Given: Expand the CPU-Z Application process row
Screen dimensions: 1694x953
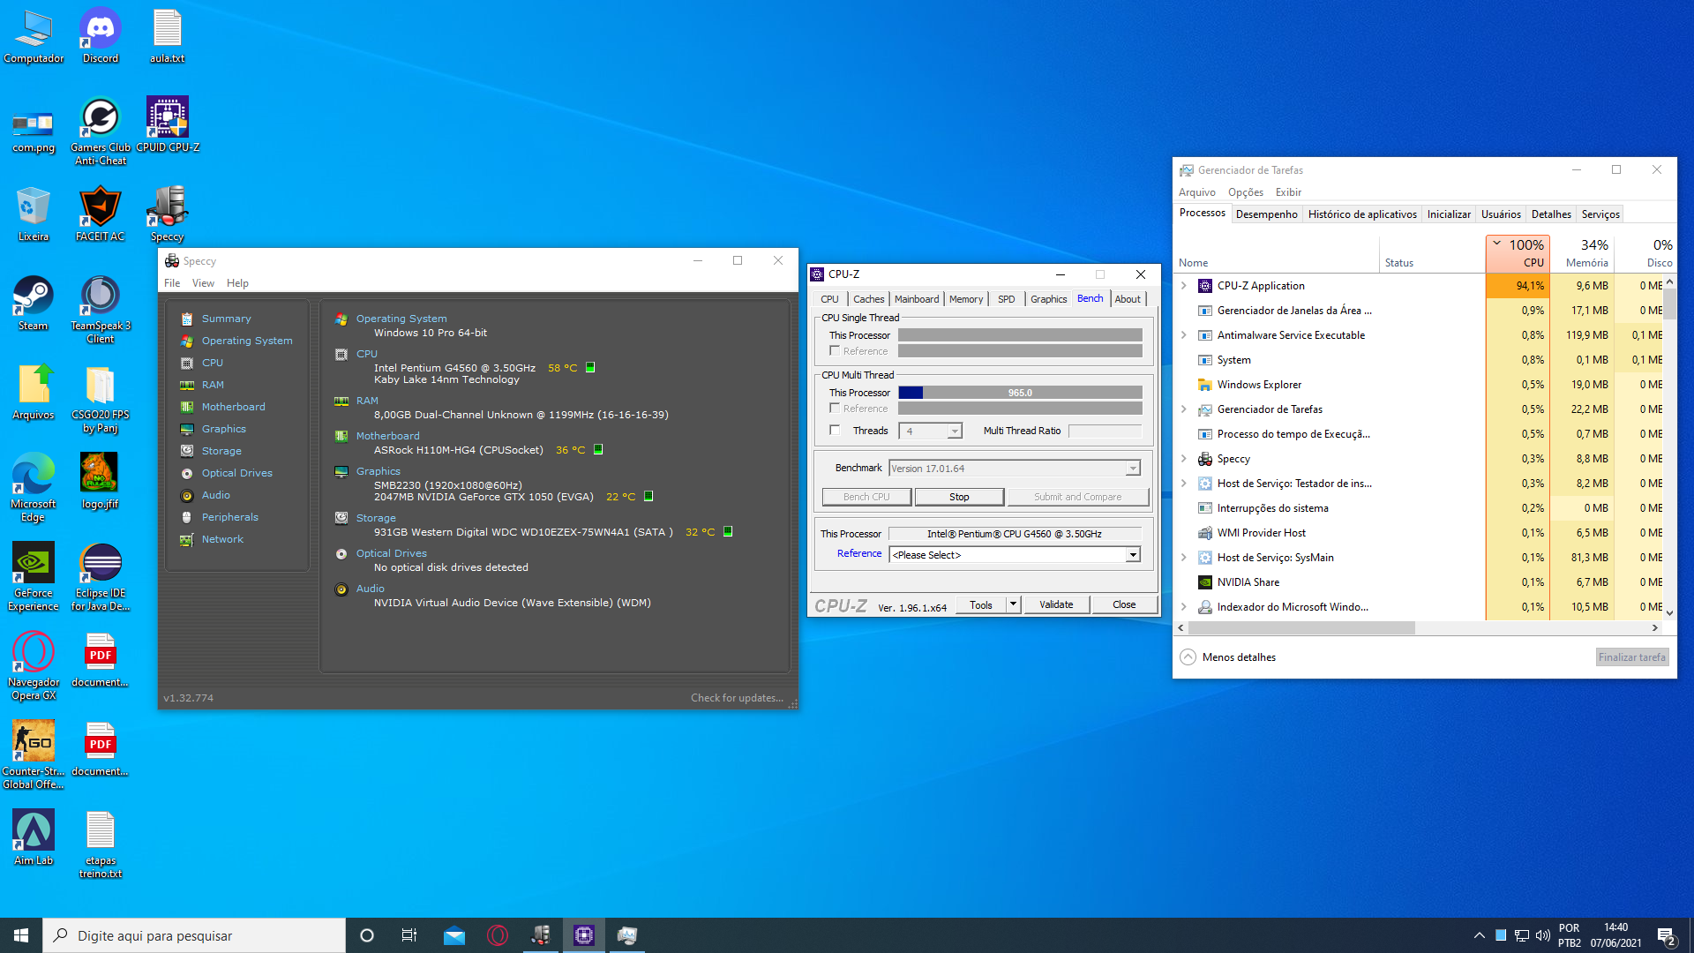Looking at the screenshot, I should pyautogui.click(x=1184, y=286).
